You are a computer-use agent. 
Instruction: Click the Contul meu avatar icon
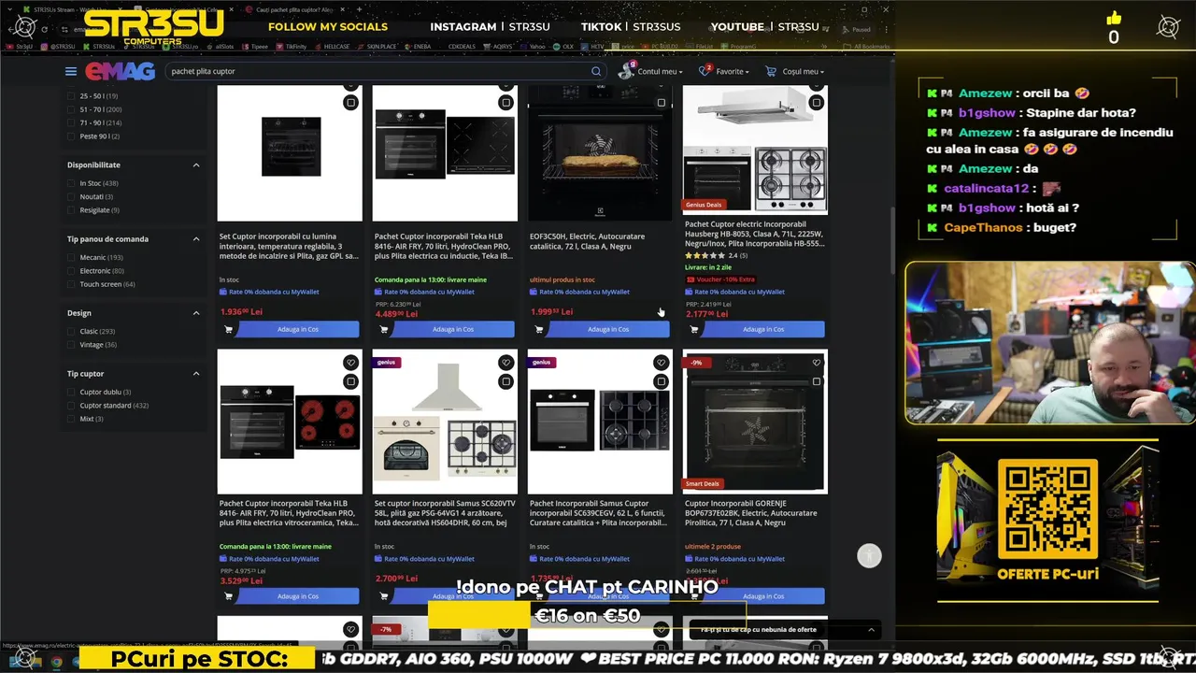(x=626, y=71)
